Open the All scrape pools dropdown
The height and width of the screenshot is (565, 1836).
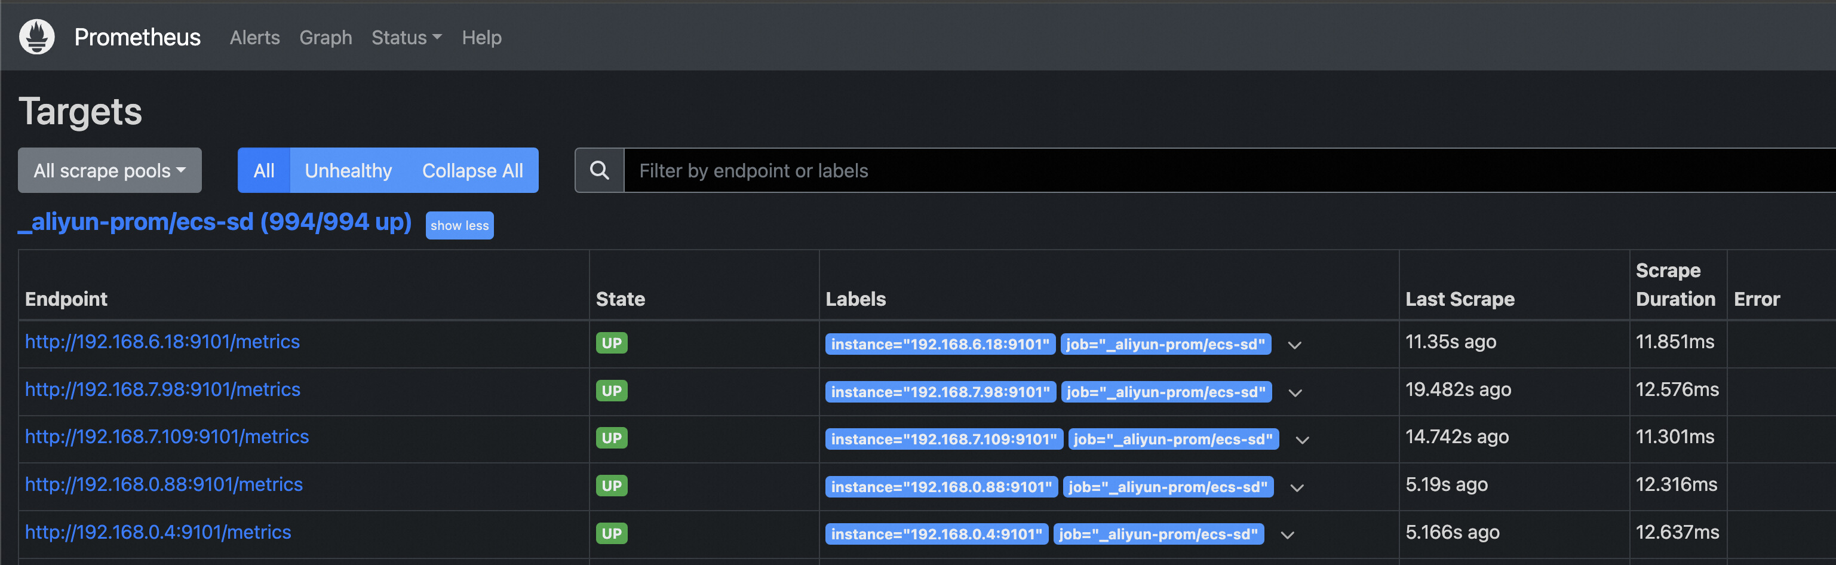tap(110, 170)
